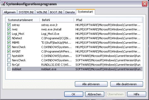Switch to the Allgemein tab
This screenshot has width=149, height=100.
pyautogui.click(x=10, y=12)
